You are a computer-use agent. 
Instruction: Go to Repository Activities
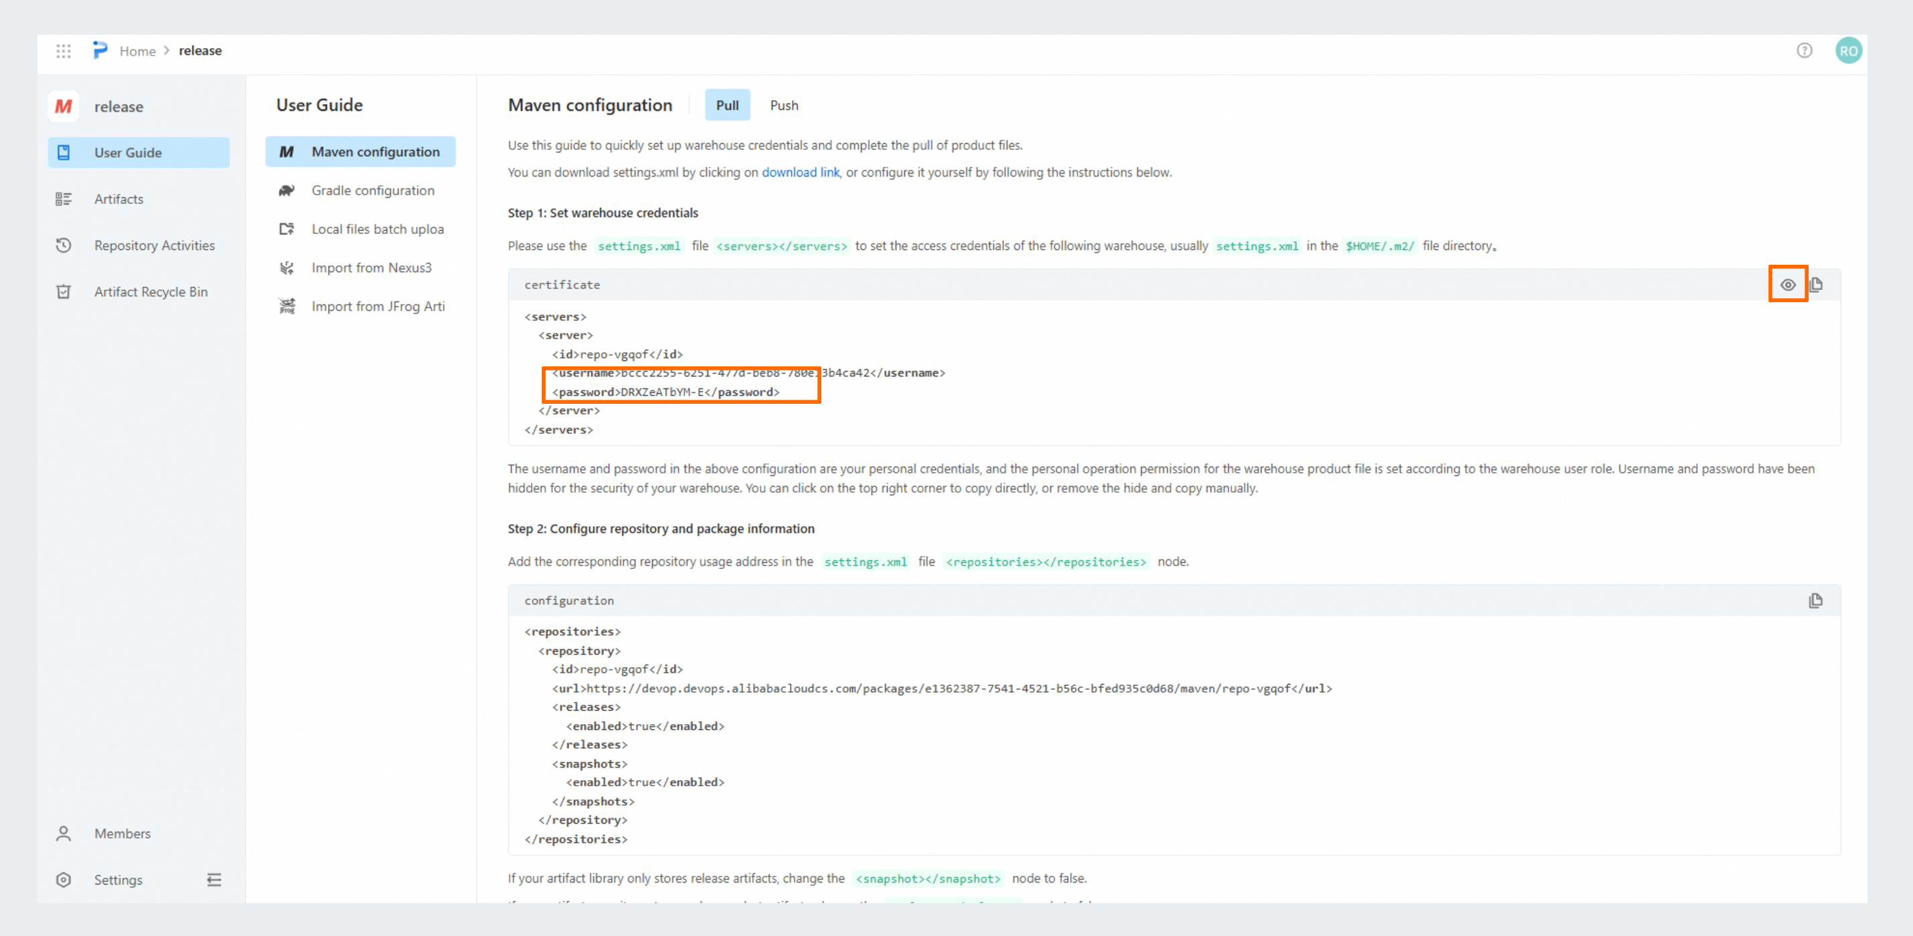click(x=154, y=245)
